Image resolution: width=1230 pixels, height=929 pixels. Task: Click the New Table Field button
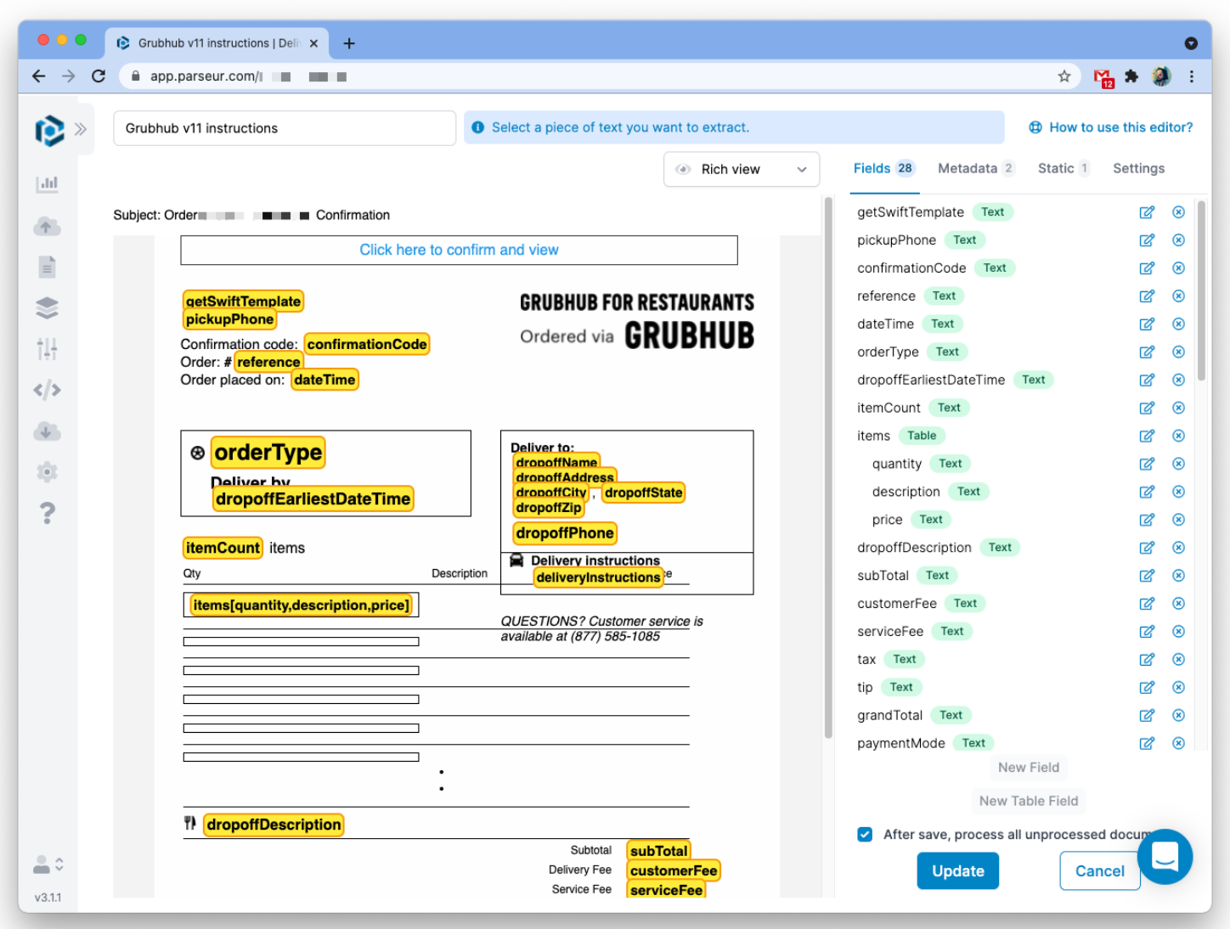(x=1029, y=801)
